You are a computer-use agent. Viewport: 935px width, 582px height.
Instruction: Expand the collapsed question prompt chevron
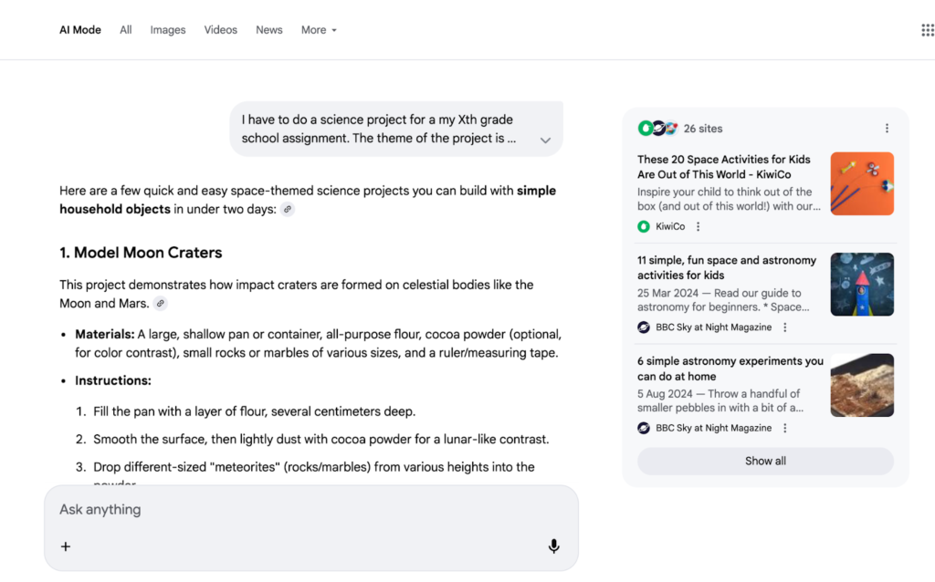pos(545,140)
